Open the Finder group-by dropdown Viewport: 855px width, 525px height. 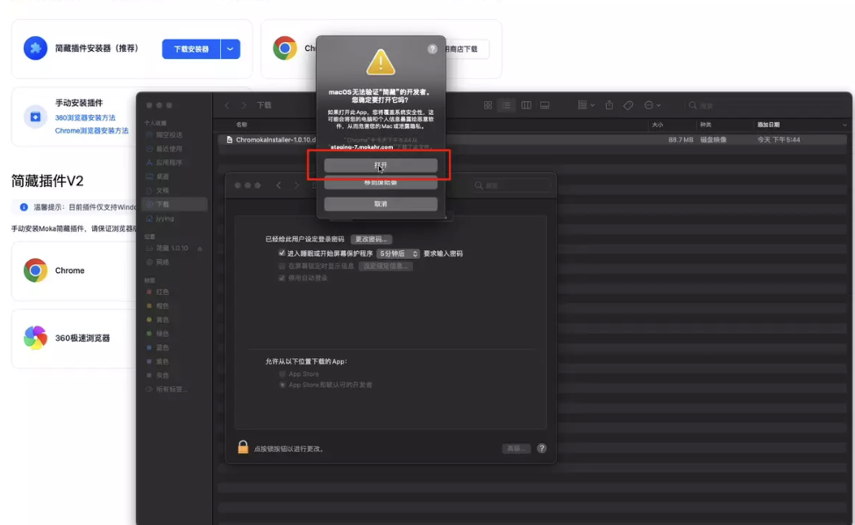coord(586,104)
